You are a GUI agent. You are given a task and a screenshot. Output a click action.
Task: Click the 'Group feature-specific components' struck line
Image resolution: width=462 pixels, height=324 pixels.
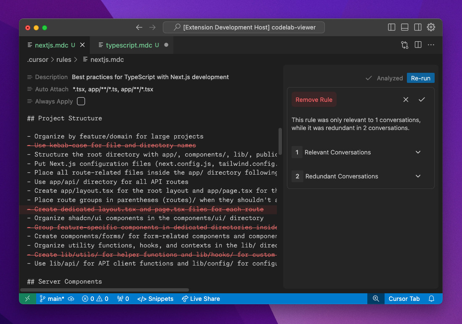(152, 227)
